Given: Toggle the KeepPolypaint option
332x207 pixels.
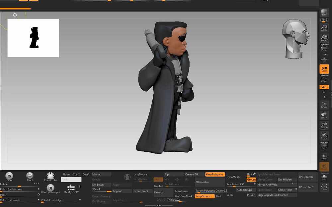Looking at the screenshot, I should pos(215,174).
